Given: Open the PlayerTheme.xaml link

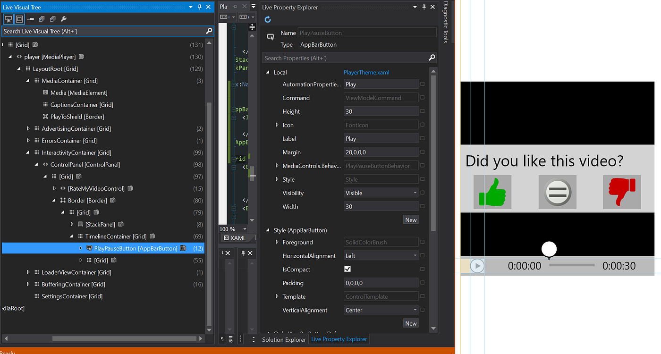Looking at the screenshot, I should pos(366,72).
